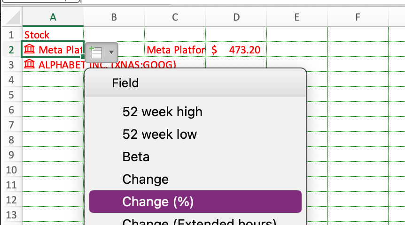Viewport: 405px width, 225px height.
Task: Click the $ 473.20 price cell
Action: pyautogui.click(x=236, y=50)
